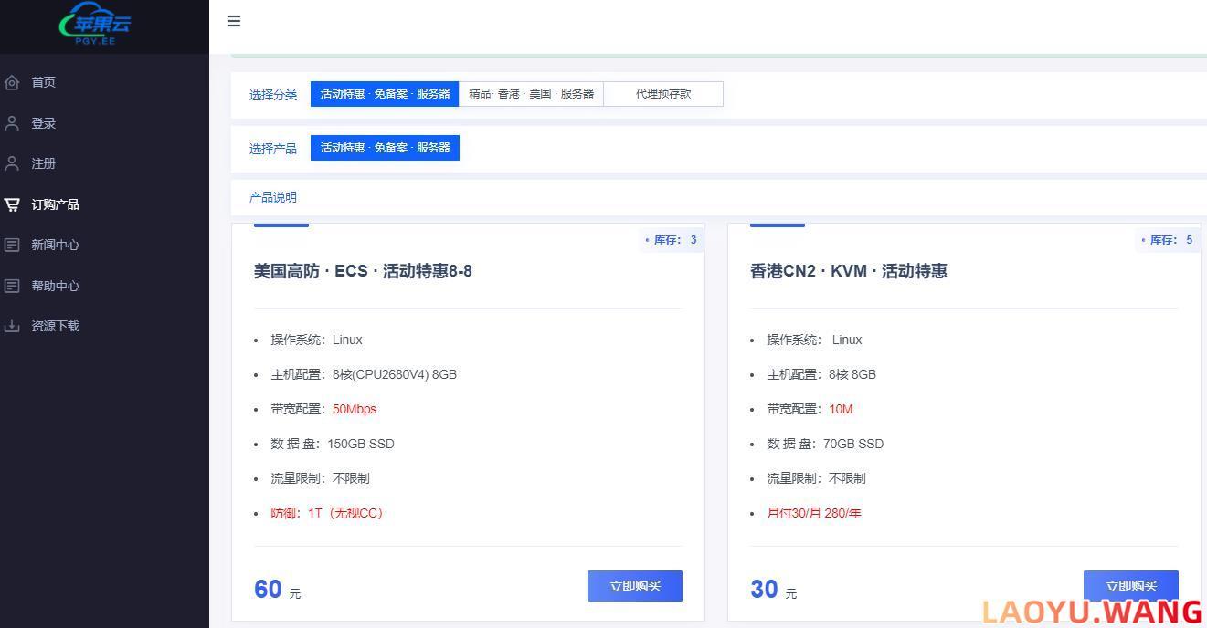1207x628 pixels.
Task: Click the user icon beside 注册
Action: pyautogui.click(x=12, y=163)
